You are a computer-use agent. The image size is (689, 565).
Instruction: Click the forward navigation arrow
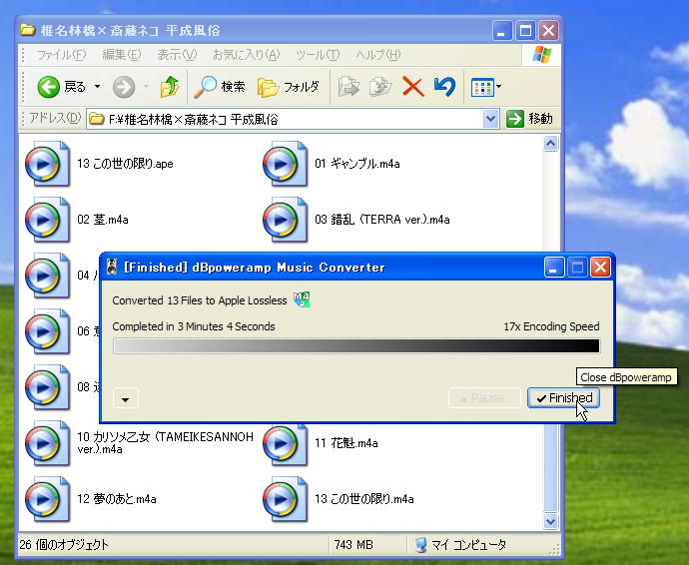click(124, 87)
